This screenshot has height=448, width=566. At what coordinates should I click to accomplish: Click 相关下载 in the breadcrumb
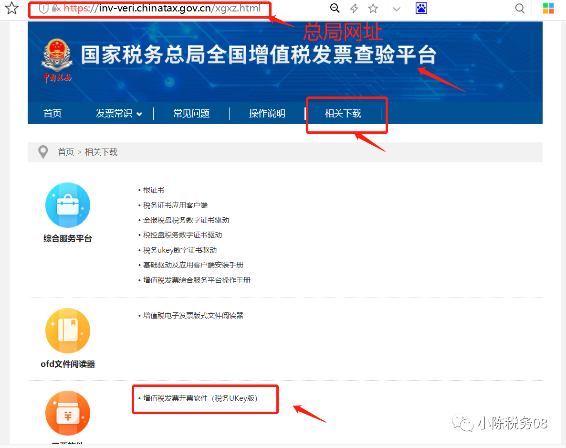[x=101, y=152]
